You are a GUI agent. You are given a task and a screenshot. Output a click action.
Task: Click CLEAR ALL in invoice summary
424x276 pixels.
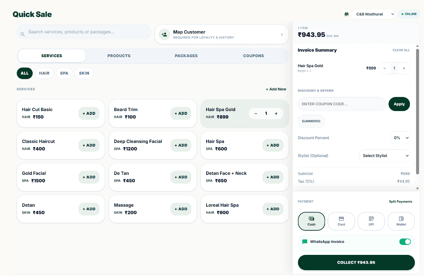[401, 50]
